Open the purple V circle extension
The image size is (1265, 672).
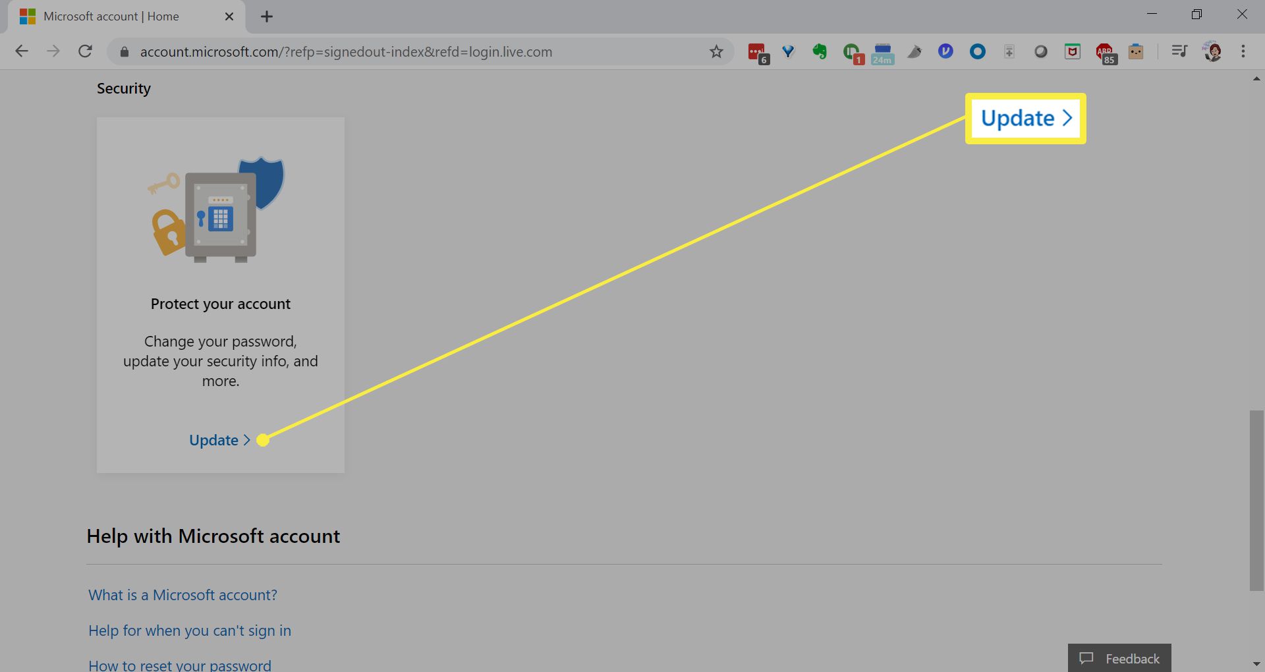945,51
